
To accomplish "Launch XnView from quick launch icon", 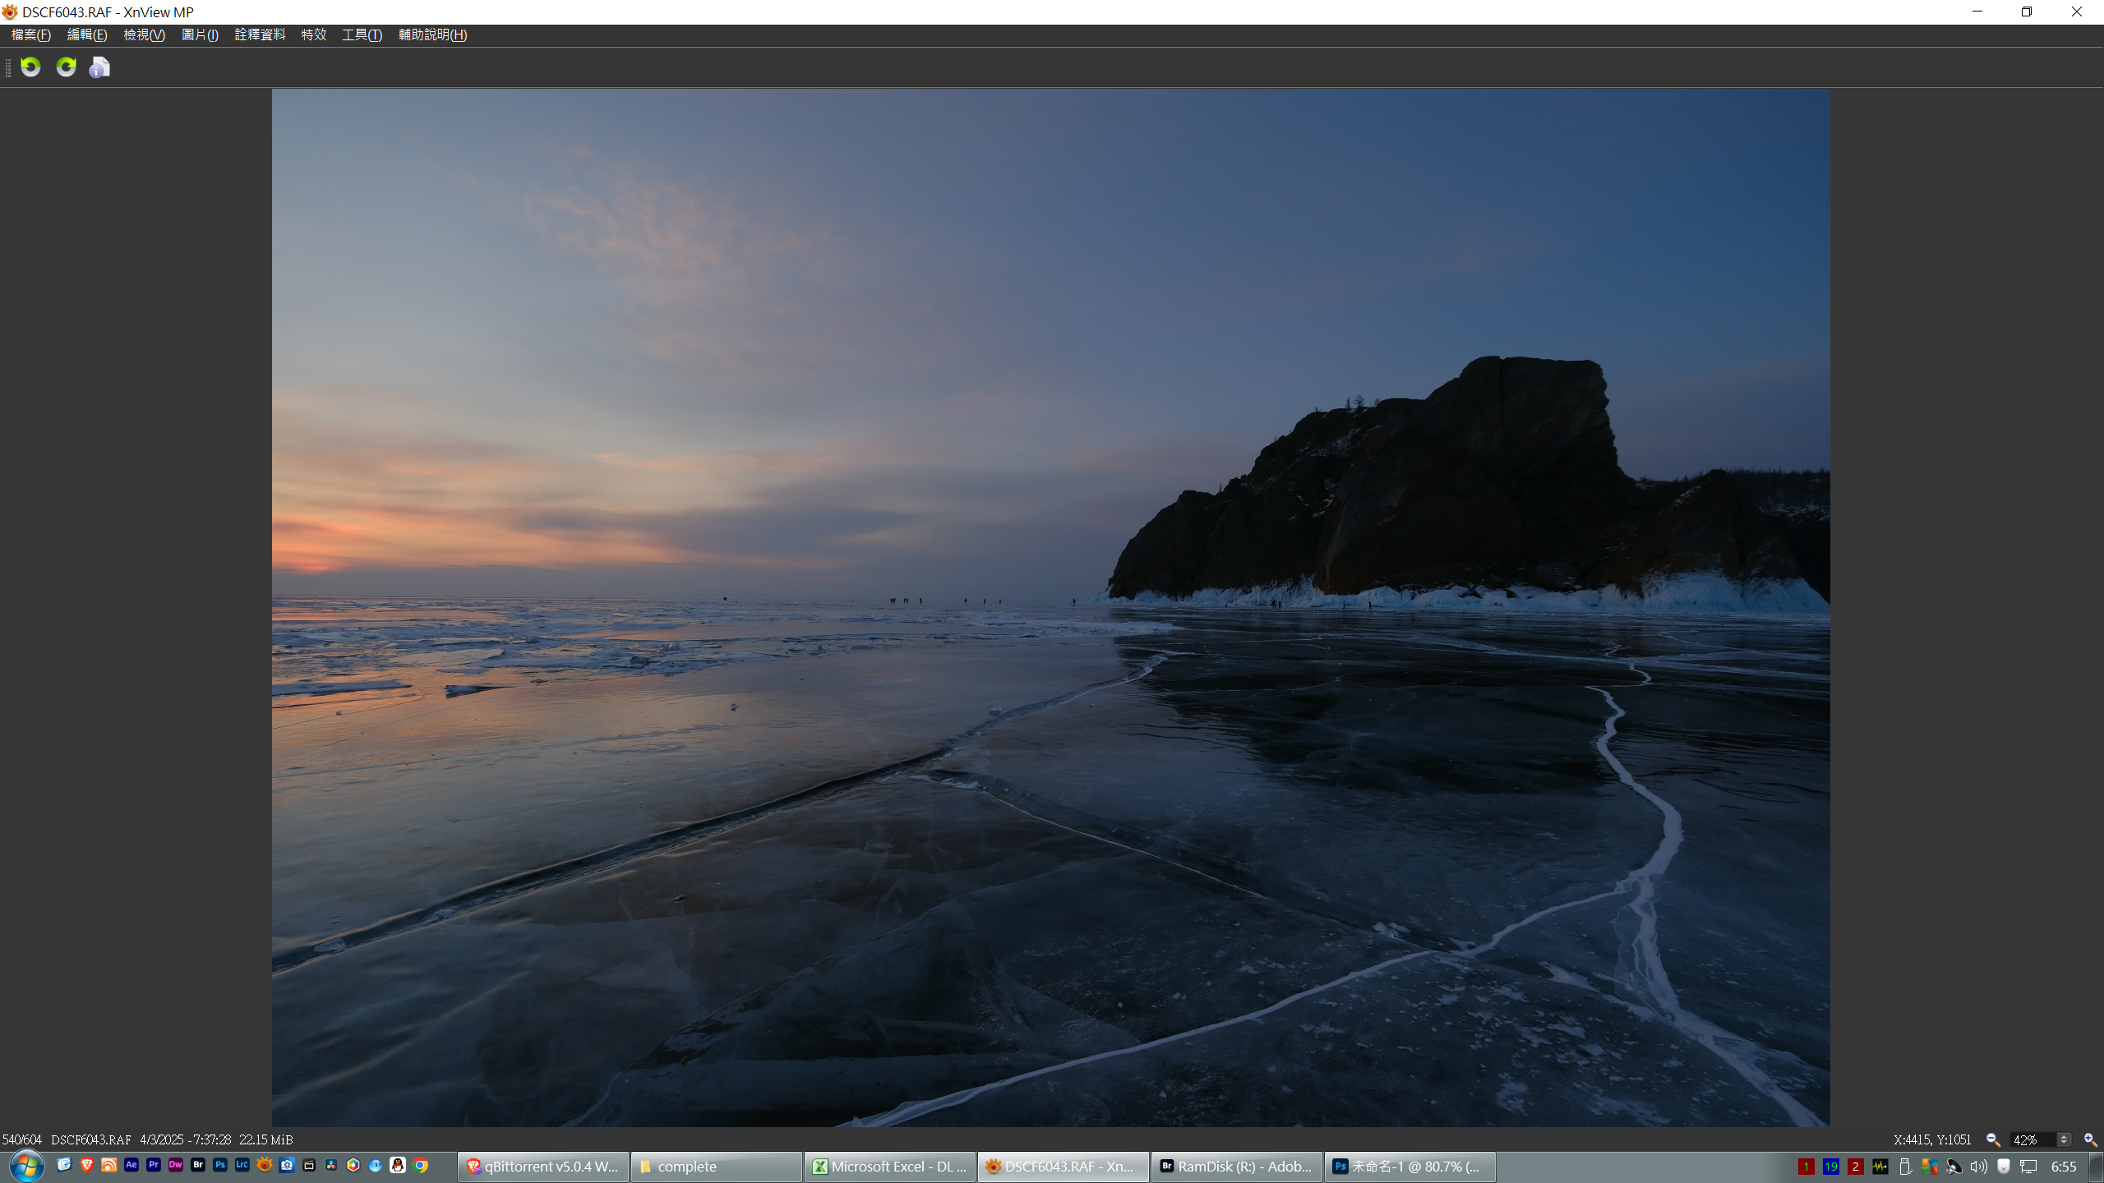I will coord(264,1165).
